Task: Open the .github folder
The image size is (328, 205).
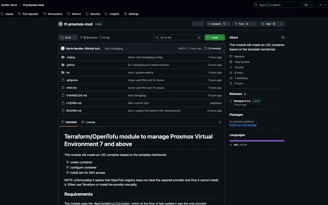Action: pyautogui.click(x=71, y=65)
